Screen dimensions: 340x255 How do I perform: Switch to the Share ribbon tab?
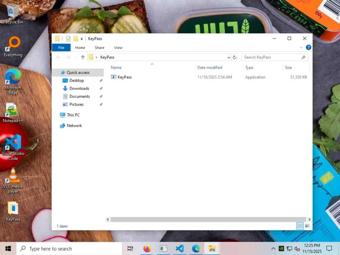point(100,47)
